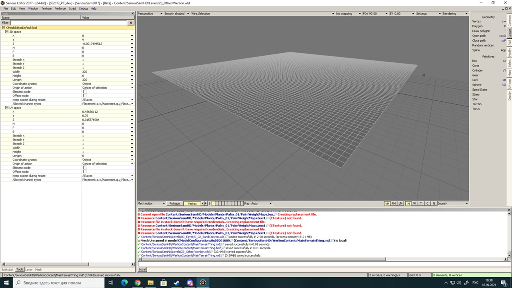Toggle the C button in viewport bar
Screen dimensions: 512x288
click(x=427, y=204)
